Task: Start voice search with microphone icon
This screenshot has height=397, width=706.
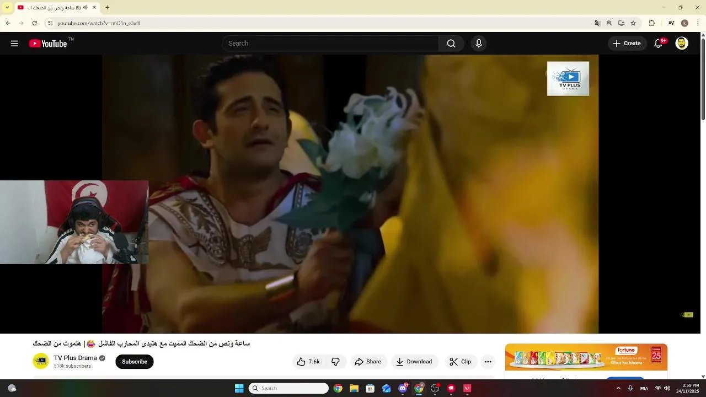Action: coord(479,44)
